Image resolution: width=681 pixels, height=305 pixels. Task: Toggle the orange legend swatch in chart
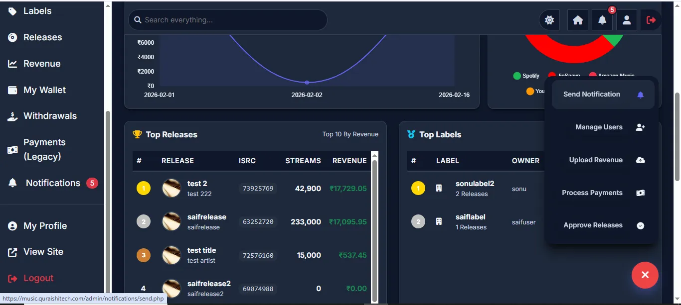pos(530,91)
